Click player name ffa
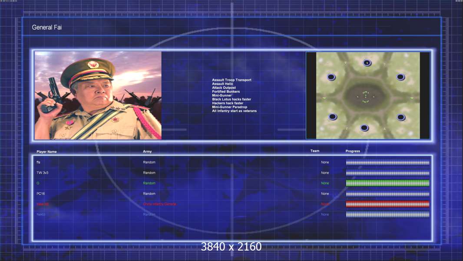 click(38, 162)
